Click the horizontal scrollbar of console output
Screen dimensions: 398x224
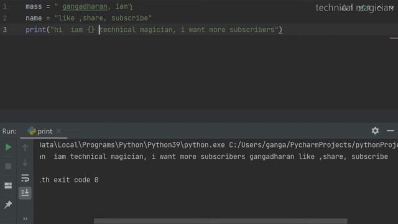[220, 221]
